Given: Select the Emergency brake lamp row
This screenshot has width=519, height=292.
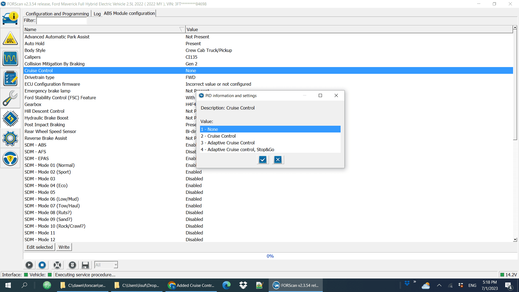Looking at the screenshot, I should pyautogui.click(x=109, y=91).
